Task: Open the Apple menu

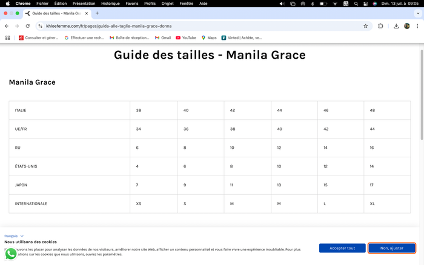Action: [x=7, y=4]
